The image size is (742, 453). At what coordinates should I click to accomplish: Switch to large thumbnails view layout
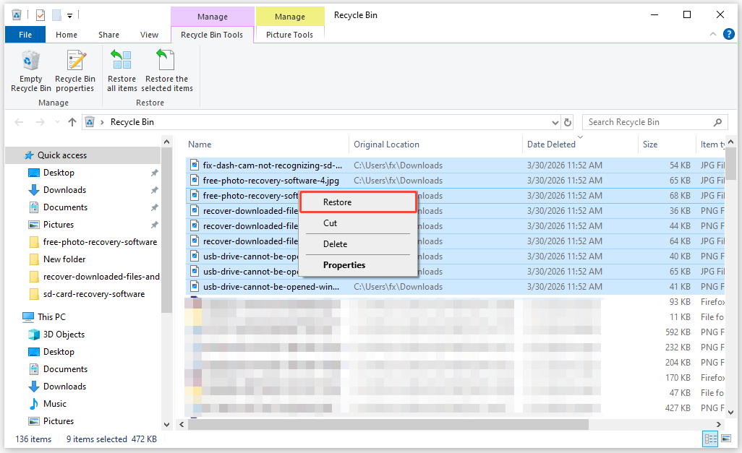coord(726,439)
